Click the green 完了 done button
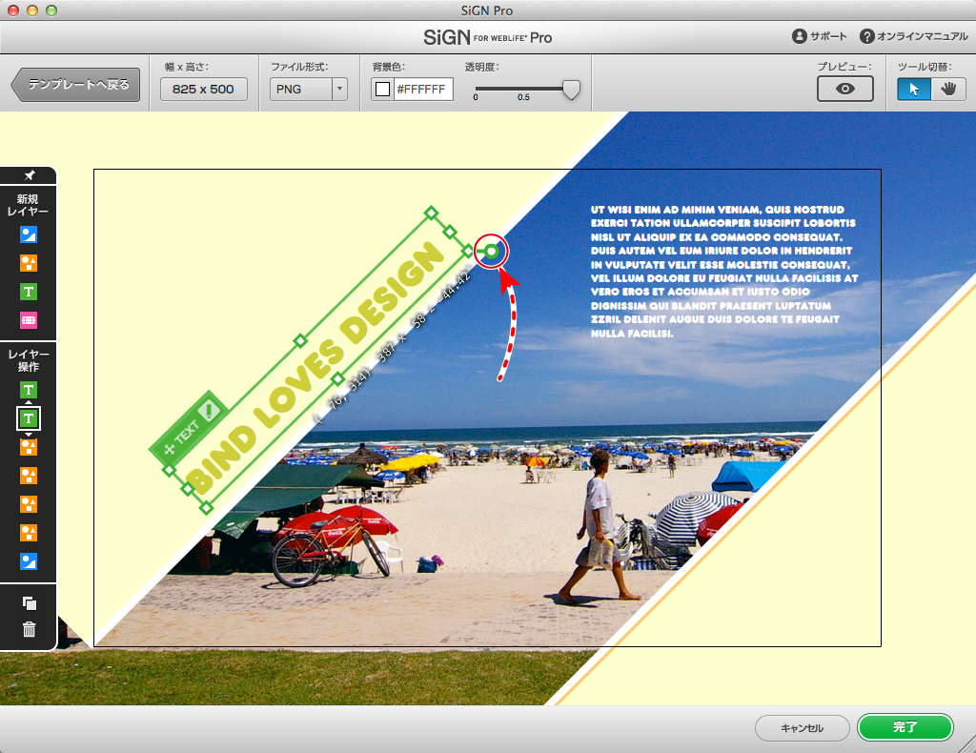 click(x=905, y=727)
